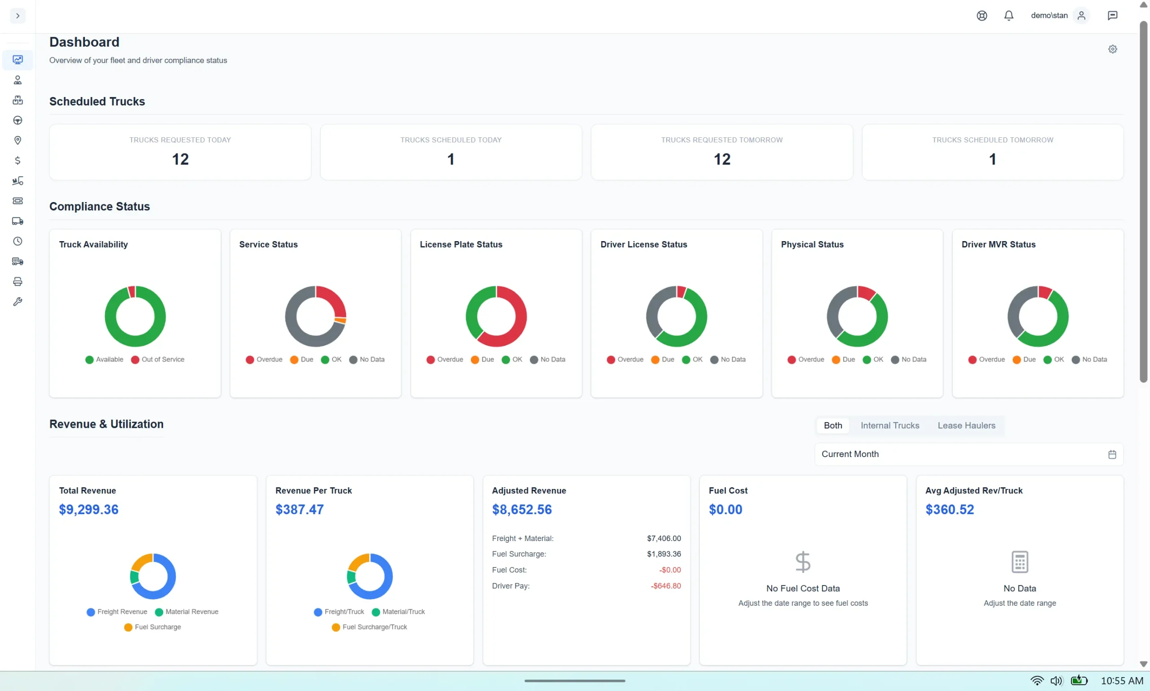Open the drivers person icon in sidebar

18,79
